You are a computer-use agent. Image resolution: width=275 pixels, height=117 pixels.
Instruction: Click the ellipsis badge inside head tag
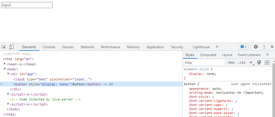pyautogui.click(x=21, y=64)
